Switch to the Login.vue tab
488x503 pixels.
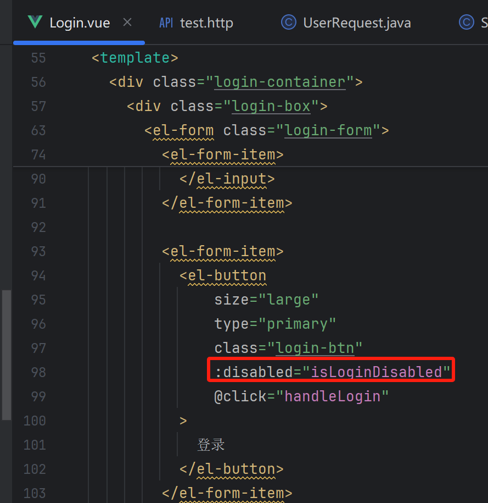click(80, 23)
